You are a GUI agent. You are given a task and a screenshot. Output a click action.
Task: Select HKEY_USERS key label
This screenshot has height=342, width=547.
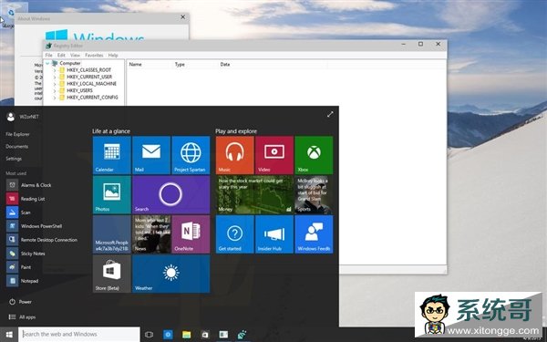[79, 90]
